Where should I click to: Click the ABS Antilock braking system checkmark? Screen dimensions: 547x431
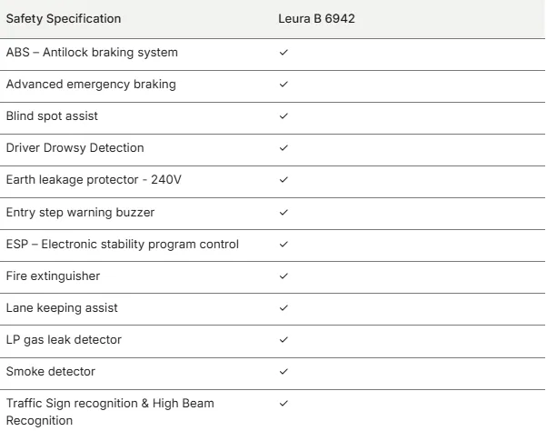point(283,53)
